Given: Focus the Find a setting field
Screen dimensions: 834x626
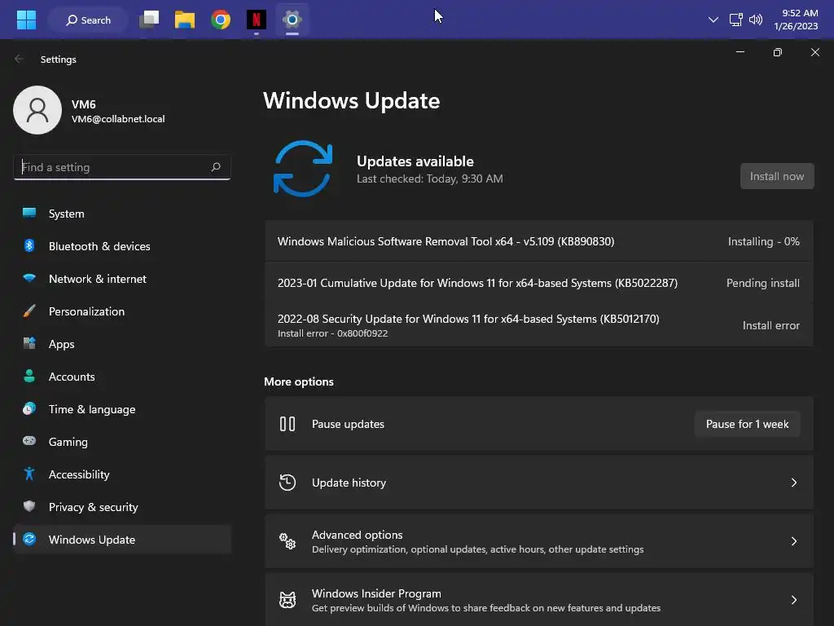Looking at the screenshot, I should tap(122, 167).
